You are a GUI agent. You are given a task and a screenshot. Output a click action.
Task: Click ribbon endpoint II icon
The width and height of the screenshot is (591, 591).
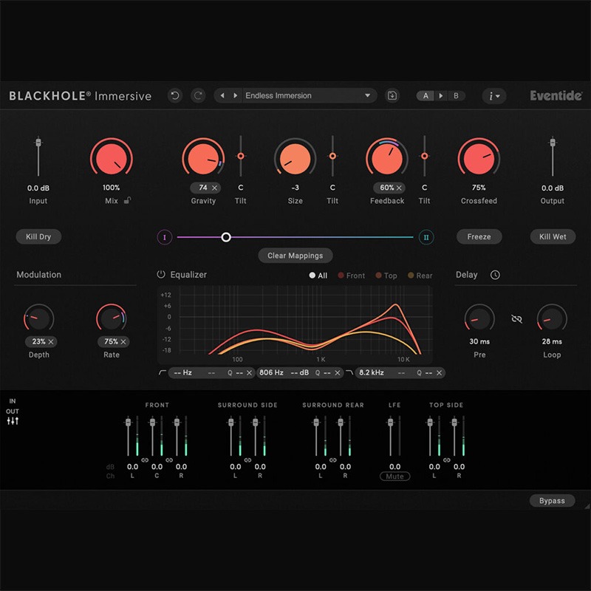(426, 237)
